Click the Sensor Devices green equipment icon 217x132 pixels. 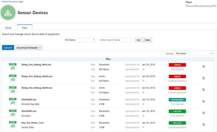8,12
